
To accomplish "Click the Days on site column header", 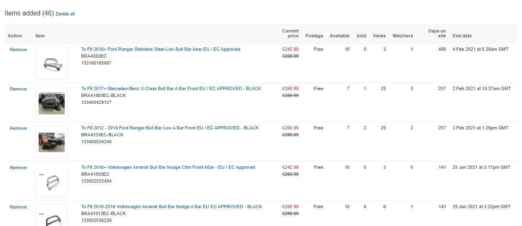I will click(x=437, y=33).
